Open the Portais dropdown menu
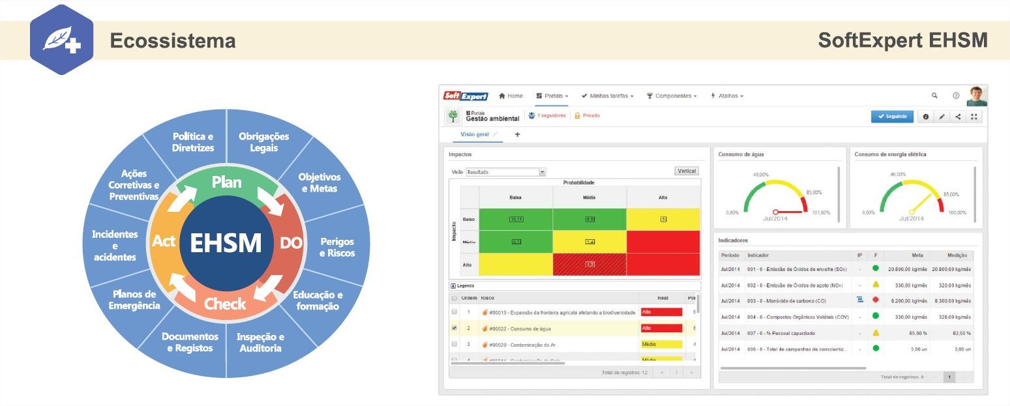Screen dimensions: 1010x406 pyautogui.click(x=552, y=96)
